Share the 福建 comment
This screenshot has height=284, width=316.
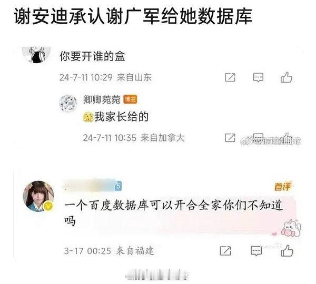coord(225,251)
